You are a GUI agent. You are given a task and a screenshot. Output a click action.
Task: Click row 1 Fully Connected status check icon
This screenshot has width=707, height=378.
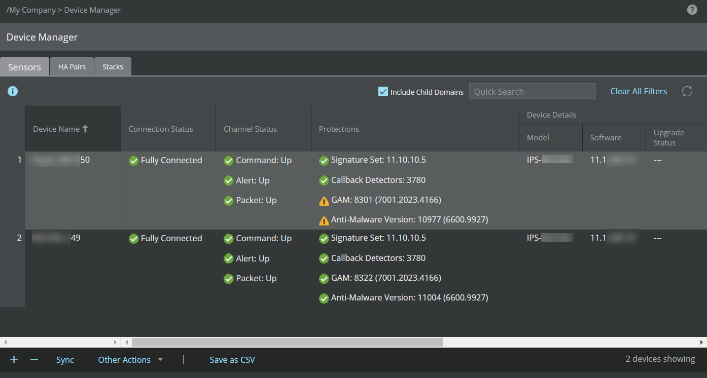pos(134,161)
